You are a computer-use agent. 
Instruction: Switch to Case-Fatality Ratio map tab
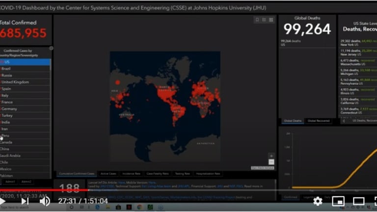click(x=158, y=174)
